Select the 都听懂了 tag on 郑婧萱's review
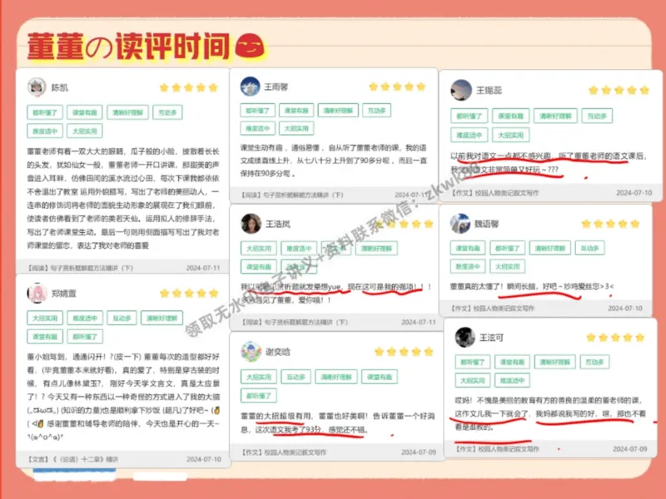 click(85, 337)
